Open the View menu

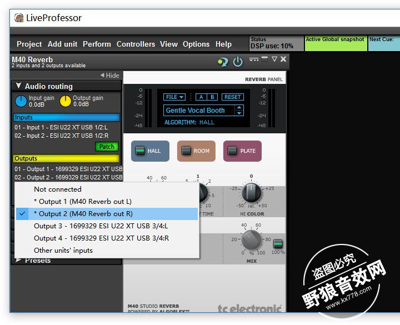tap(169, 44)
